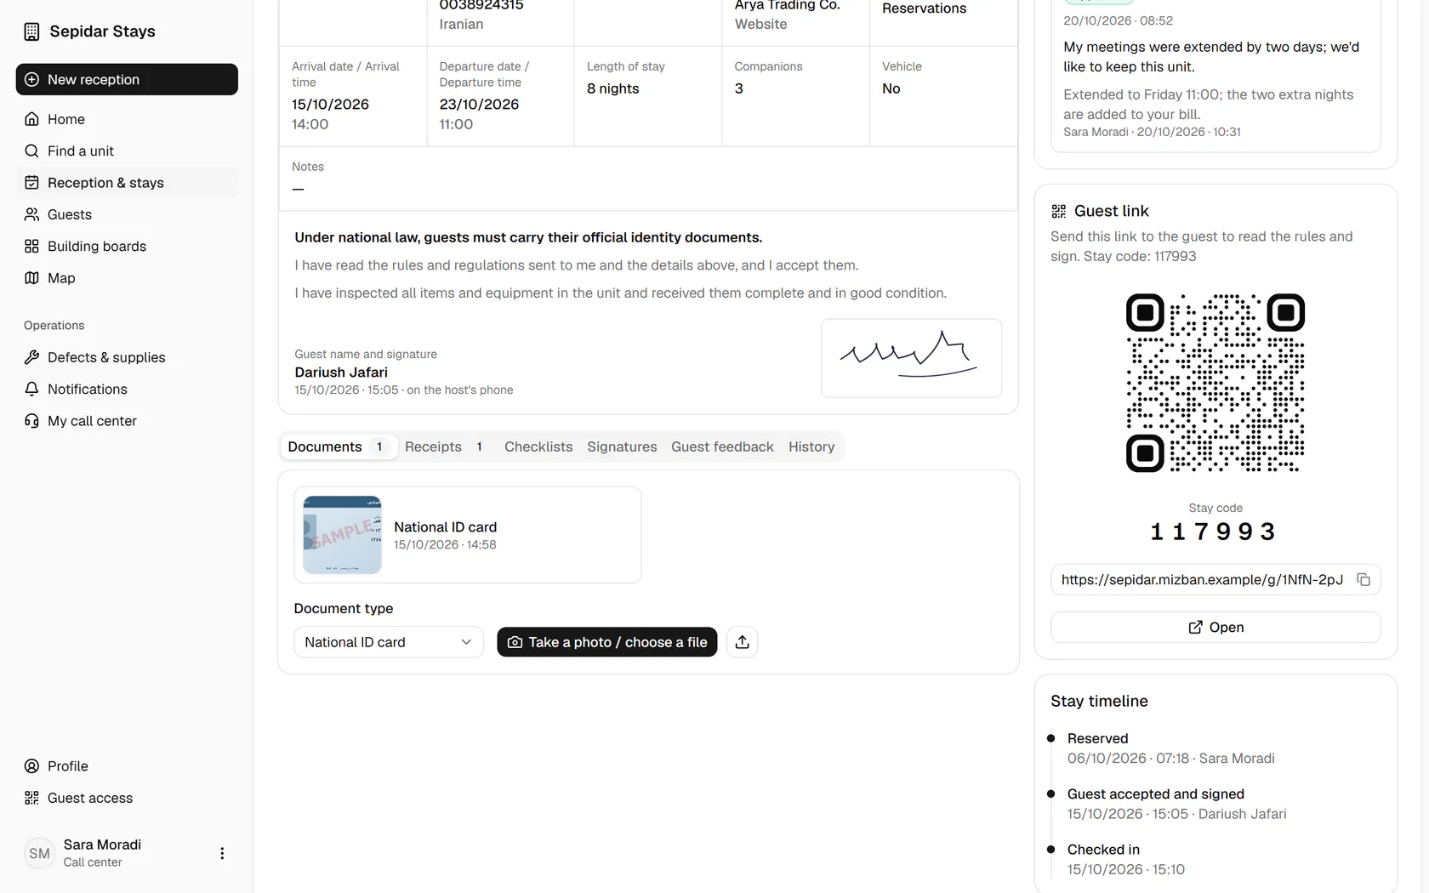1429x893 pixels.
Task: Click Take a photo / choose a file
Action: coord(607,642)
